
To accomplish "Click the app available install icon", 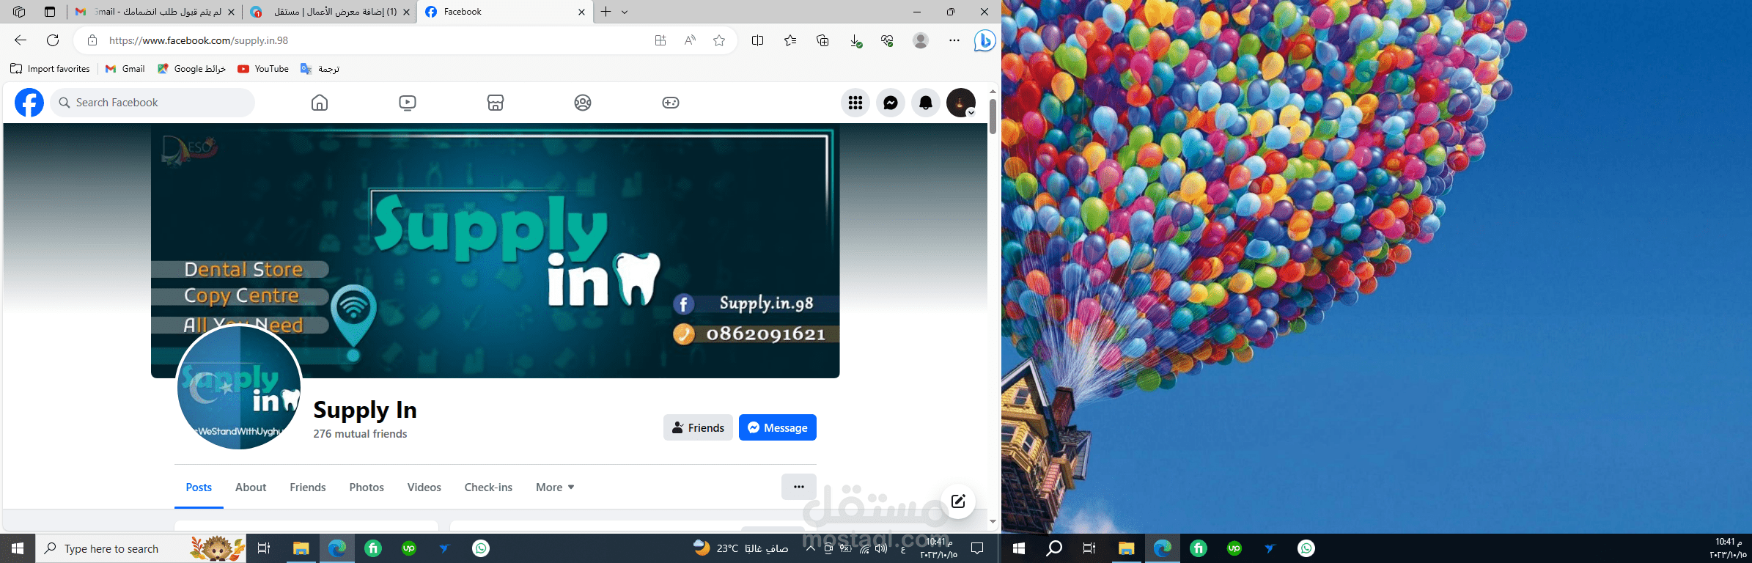I will (x=660, y=40).
